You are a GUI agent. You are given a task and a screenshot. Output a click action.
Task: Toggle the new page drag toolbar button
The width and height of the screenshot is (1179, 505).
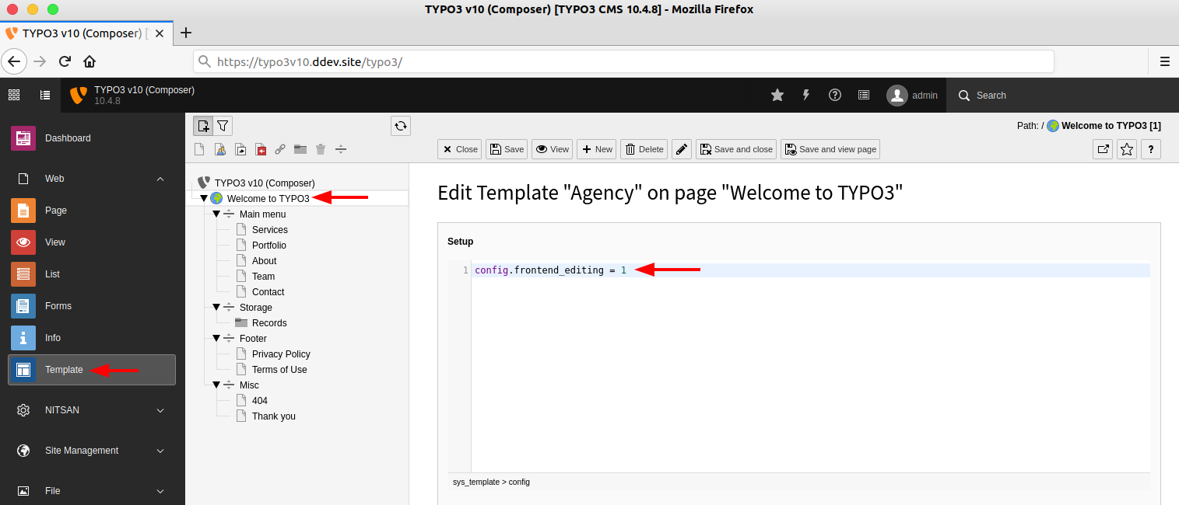203,126
